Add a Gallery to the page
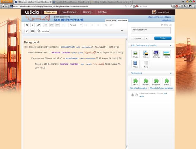 [x=146, y=54]
